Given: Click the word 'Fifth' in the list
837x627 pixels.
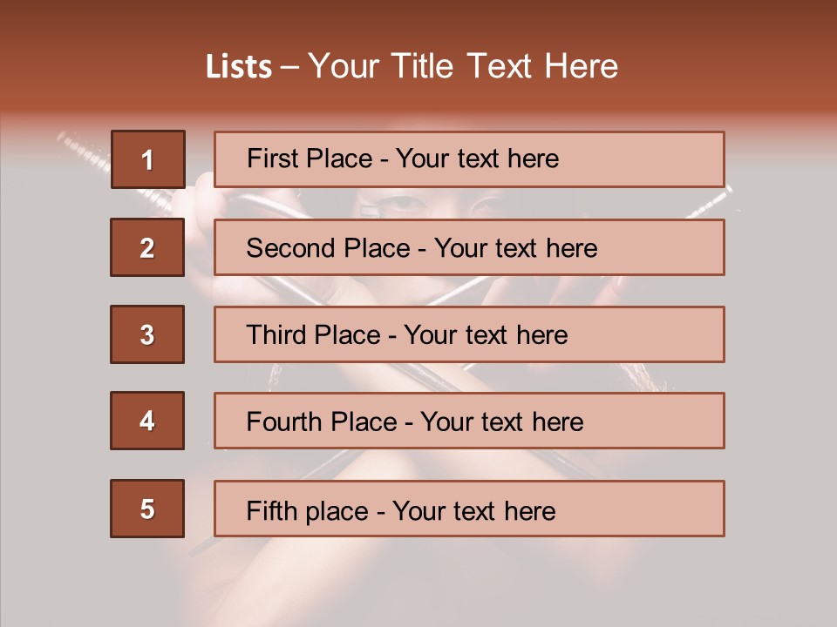Looking at the screenshot, I should [272, 510].
